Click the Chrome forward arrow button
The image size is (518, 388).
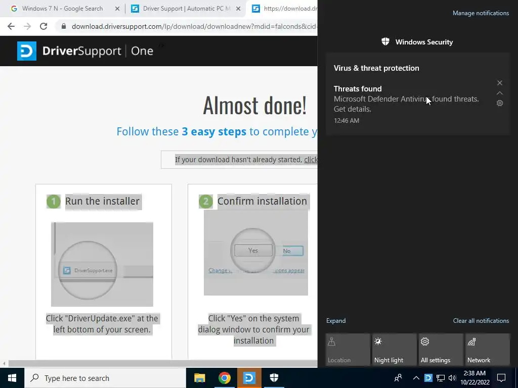tap(27, 26)
